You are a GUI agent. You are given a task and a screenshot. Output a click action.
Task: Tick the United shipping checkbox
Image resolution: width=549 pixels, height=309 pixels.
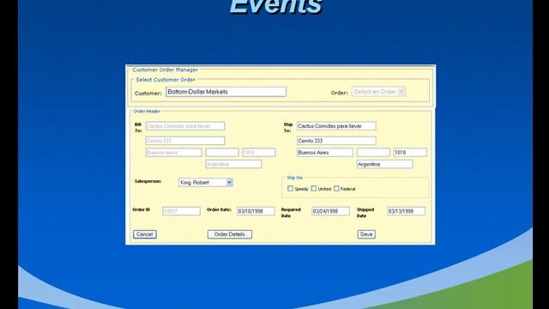pos(314,189)
